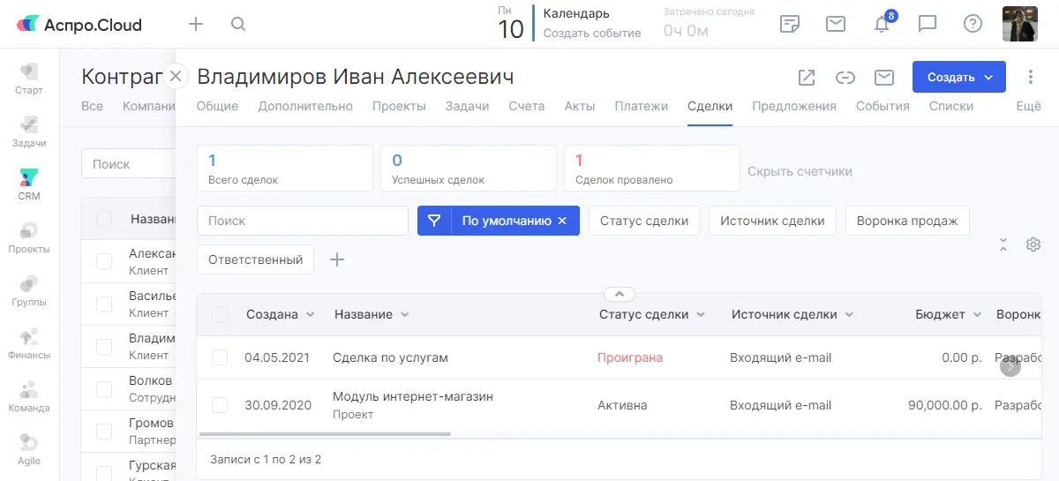Add new filter with plus icon
This screenshot has height=481, width=1059.
[336, 259]
